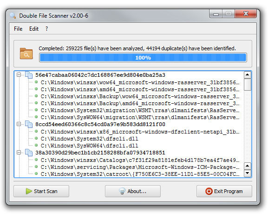The height and width of the screenshot is (214, 268).
Task: Select C:\Windows\winsxs\Backup\wow64_microsoft-windows-rasserver entry
Action: pyautogui.click(x=140, y=96)
